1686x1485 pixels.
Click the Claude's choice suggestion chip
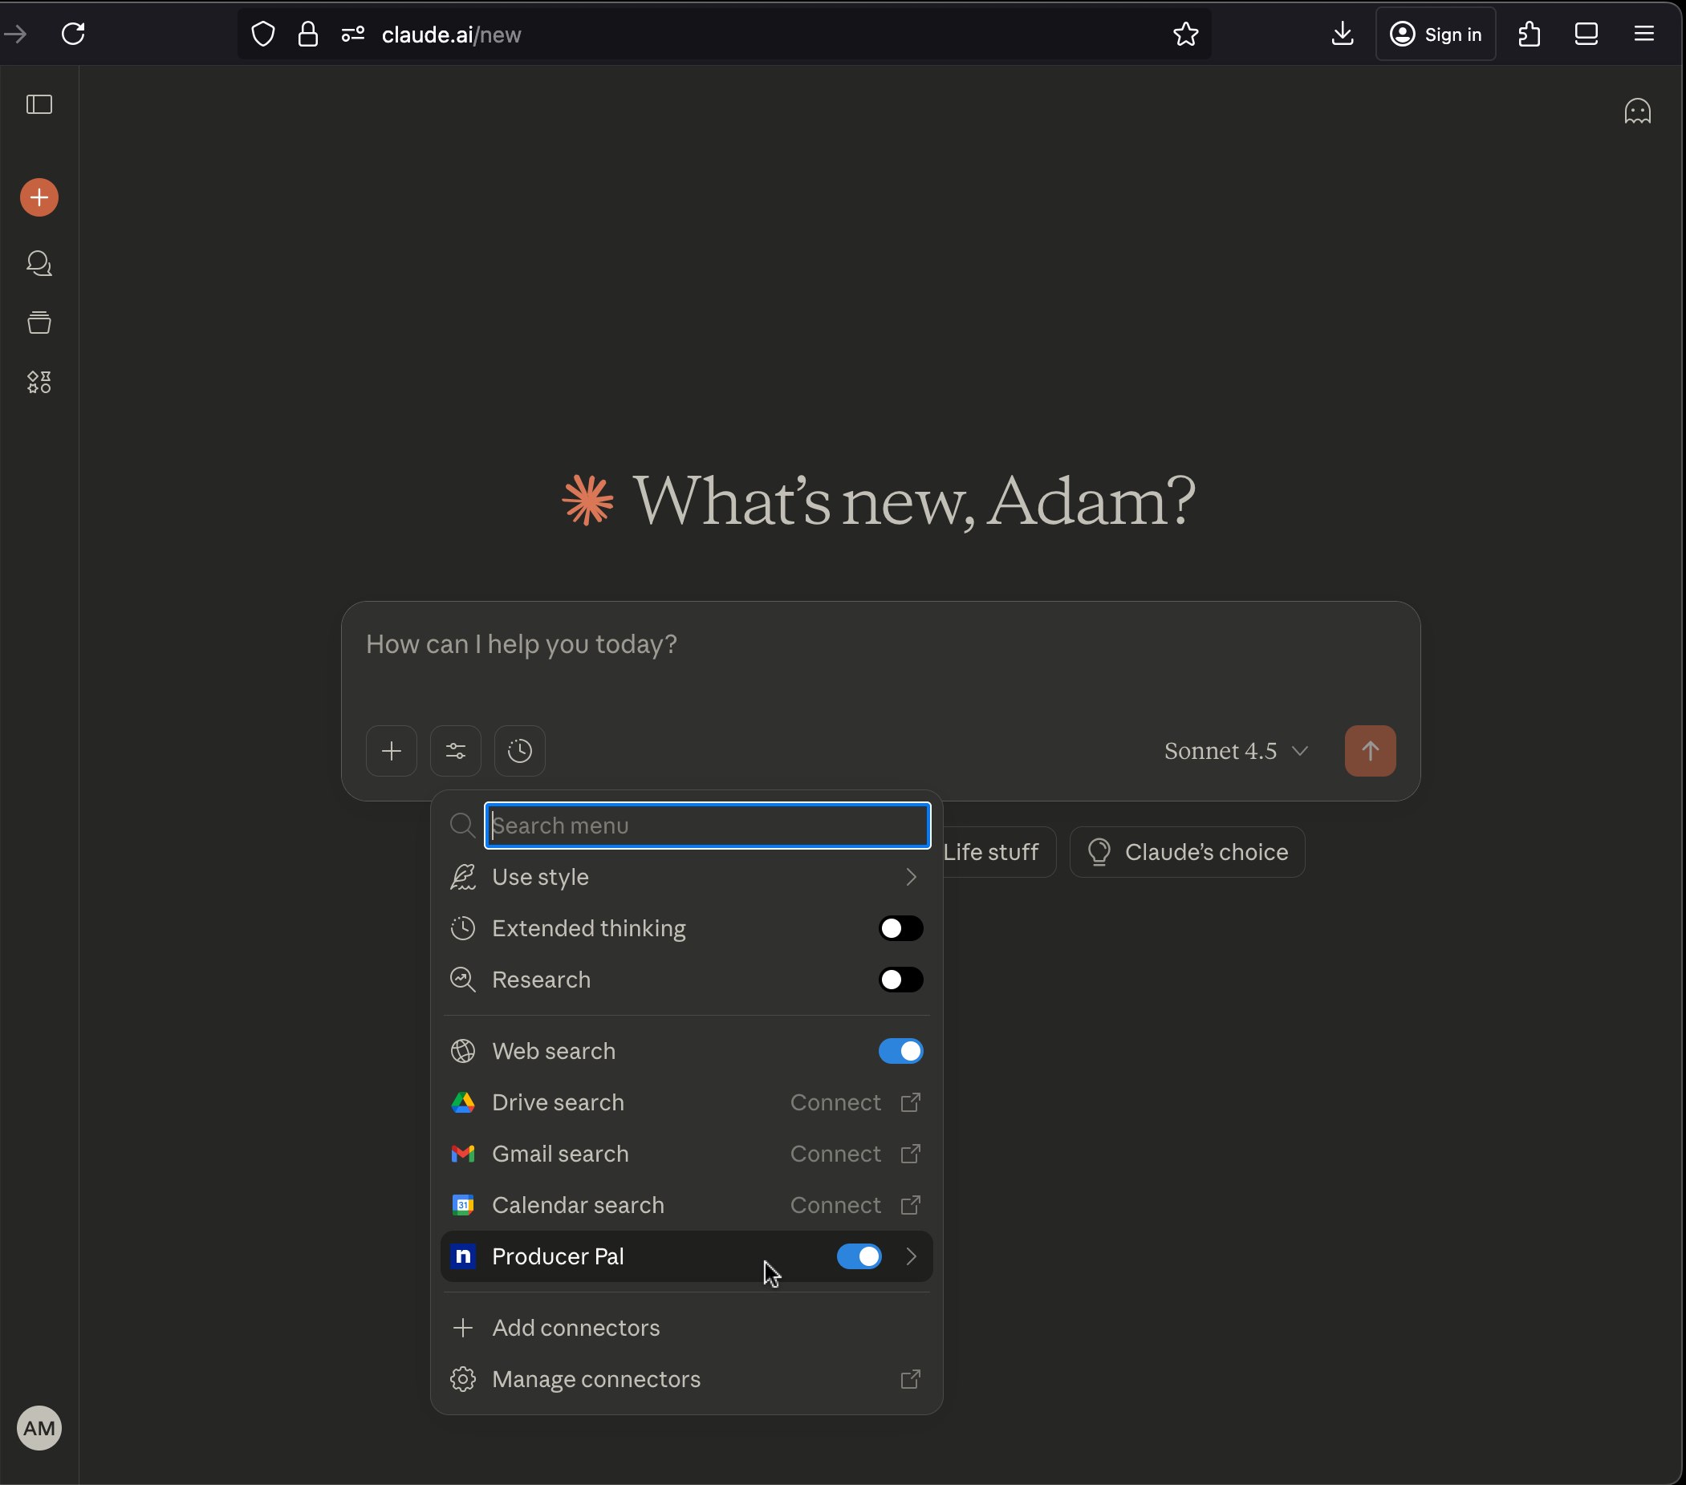[1188, 852]
